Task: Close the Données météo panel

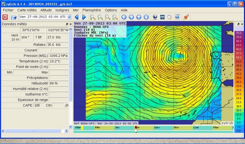Action: click(x=70, y=24)
